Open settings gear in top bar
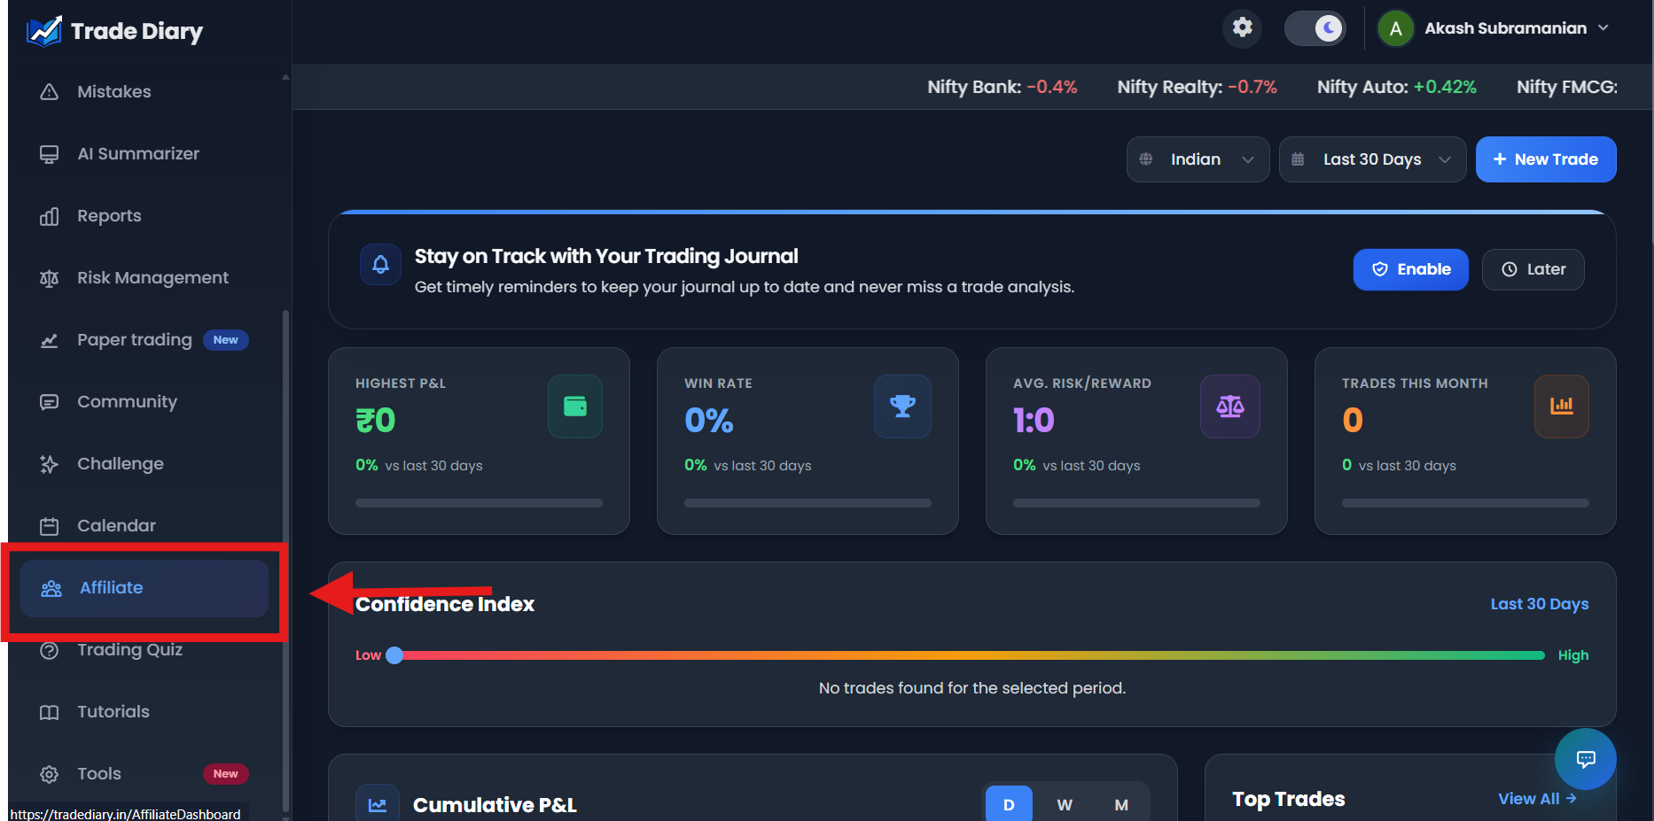Viewport: 1654px width, 821px height. pyautogui.click(x=1243, y=27)
